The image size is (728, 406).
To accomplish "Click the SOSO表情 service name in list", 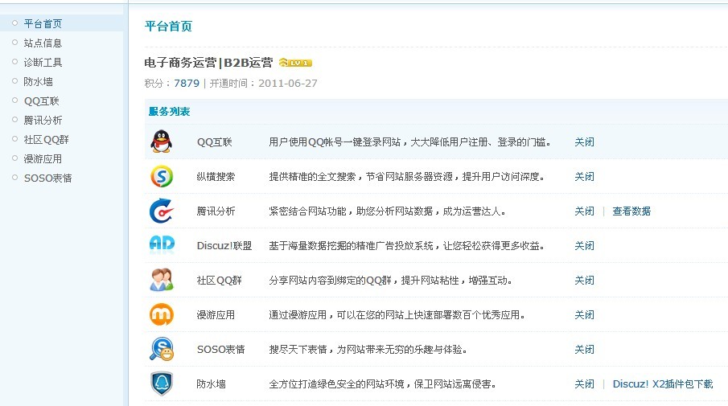I will 220,350.
